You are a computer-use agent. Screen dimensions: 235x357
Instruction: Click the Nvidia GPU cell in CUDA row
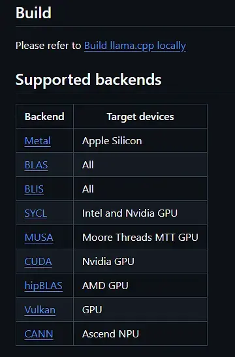coord(140,262)
